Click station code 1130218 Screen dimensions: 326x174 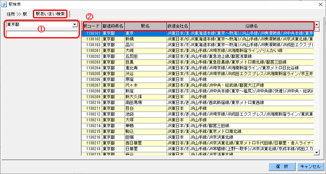[x=94, y=149]
